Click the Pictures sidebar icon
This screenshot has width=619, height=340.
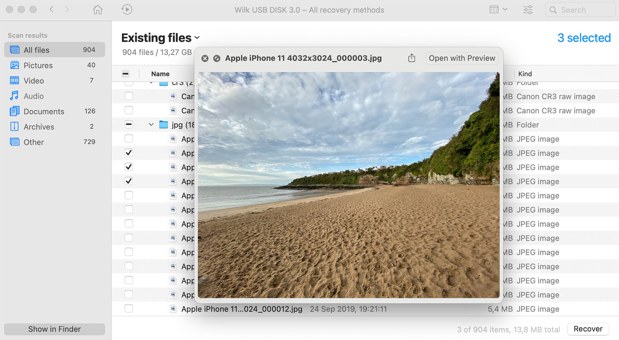(x=15, y=65)
